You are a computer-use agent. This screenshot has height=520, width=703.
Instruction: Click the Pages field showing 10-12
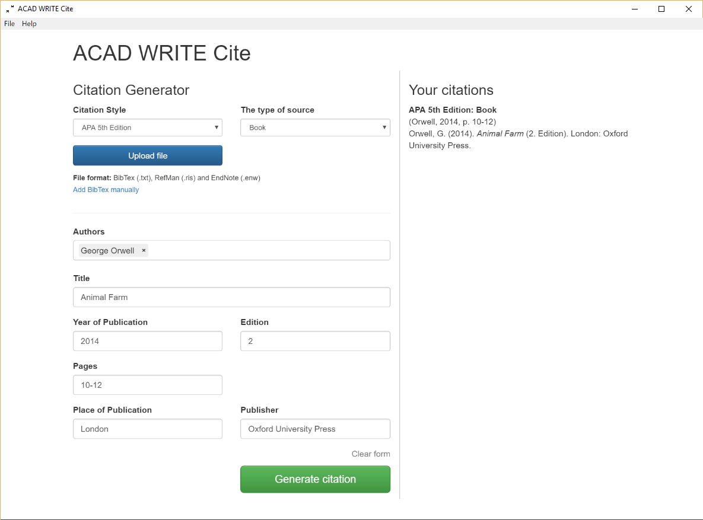pyautogui.click(x=148, y=385)
